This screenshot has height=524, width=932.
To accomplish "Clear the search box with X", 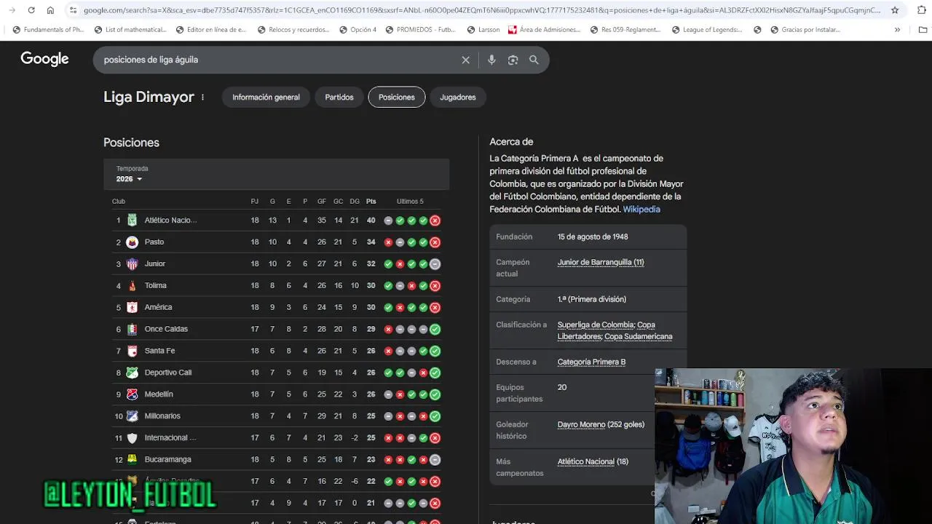I will [466, 60].
